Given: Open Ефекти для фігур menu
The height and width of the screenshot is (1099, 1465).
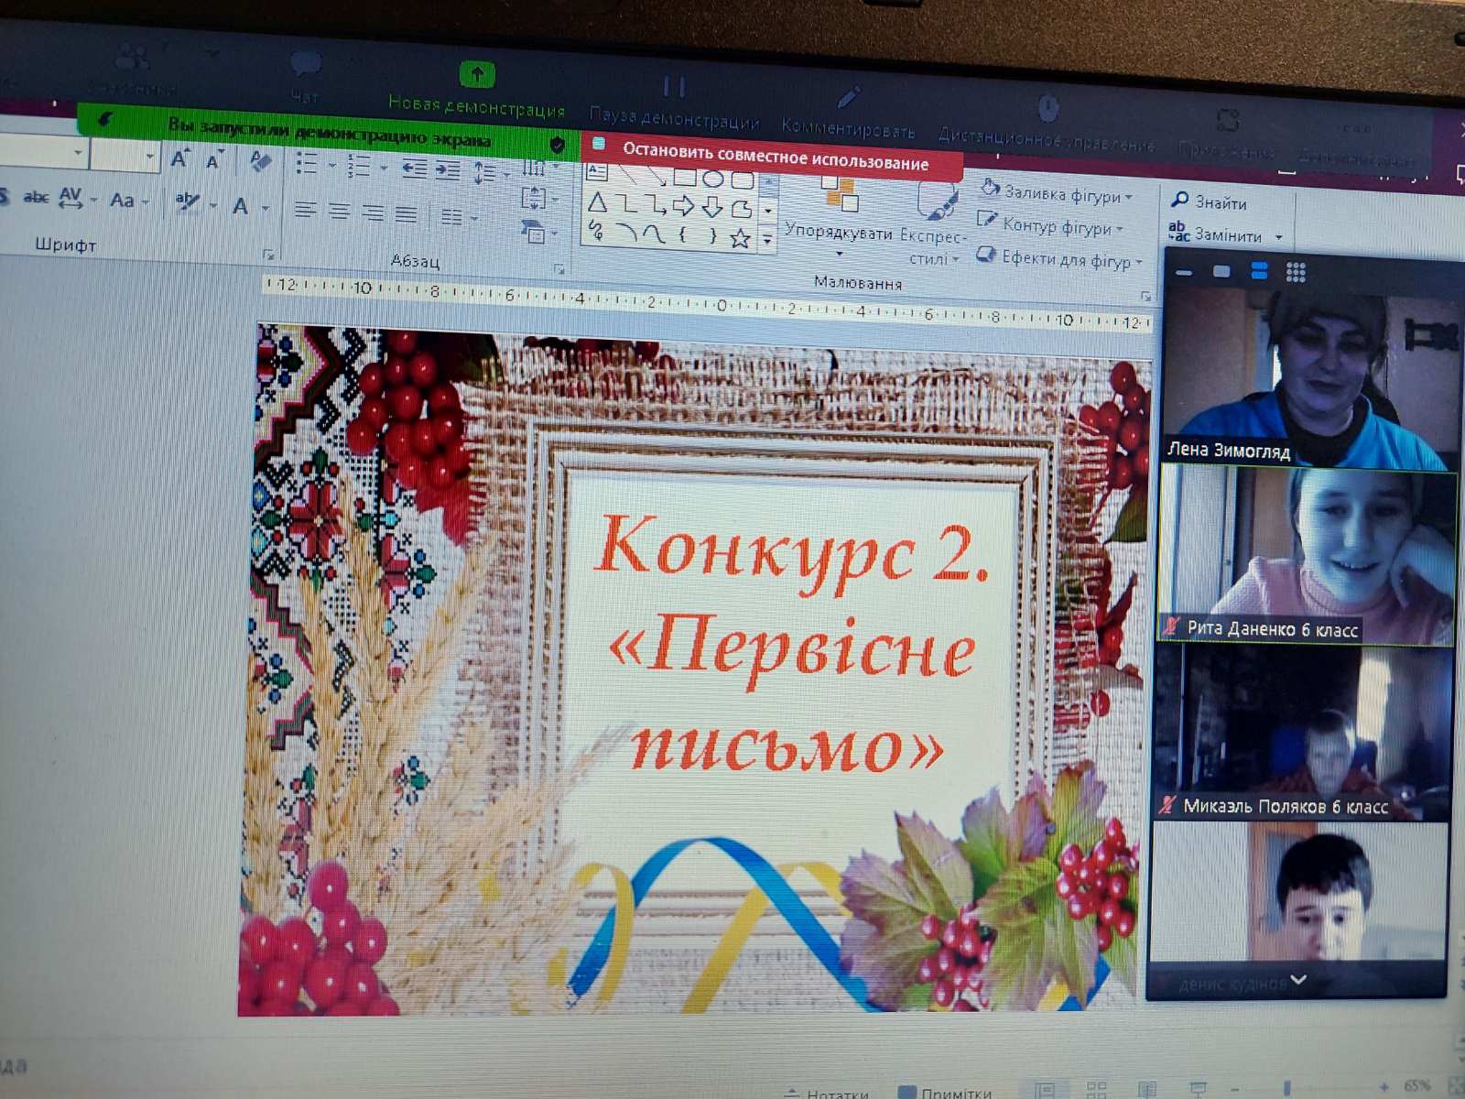Looking at the screenshot, I should pyautogui.click(x=1059, y=258).
